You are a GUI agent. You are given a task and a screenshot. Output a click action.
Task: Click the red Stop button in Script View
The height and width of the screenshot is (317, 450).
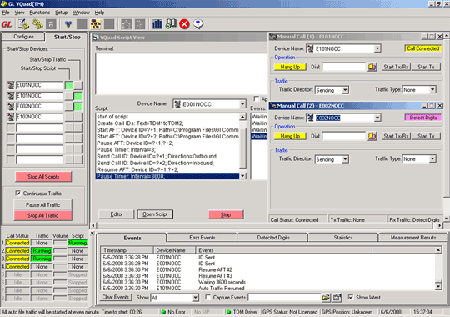(x=226, y=214)
